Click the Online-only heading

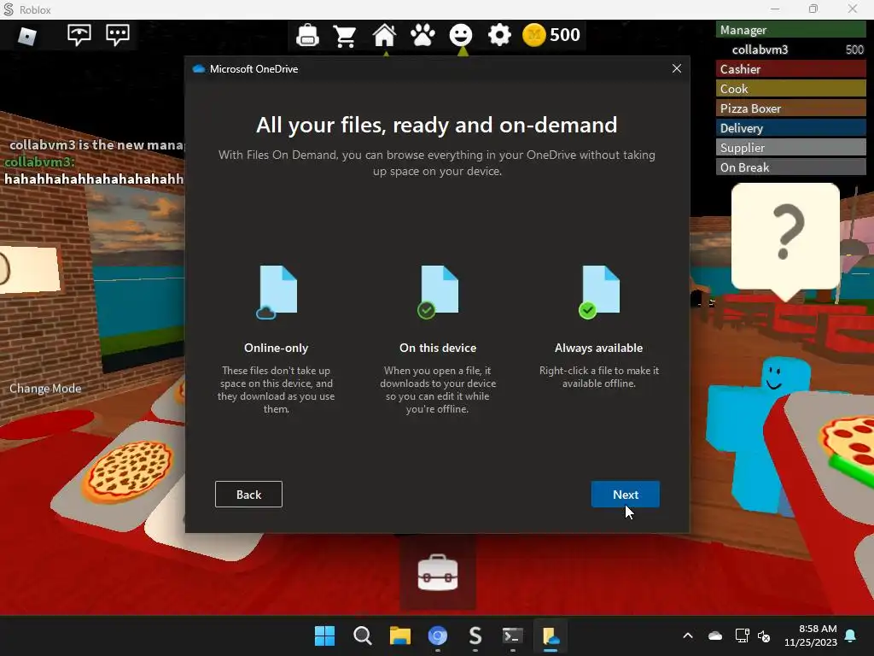276,348
